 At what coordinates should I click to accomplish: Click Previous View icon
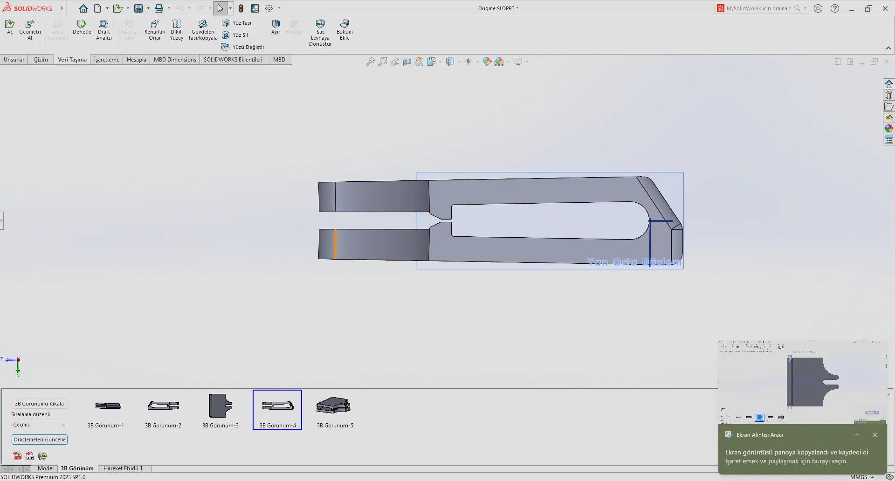point(395,62)
